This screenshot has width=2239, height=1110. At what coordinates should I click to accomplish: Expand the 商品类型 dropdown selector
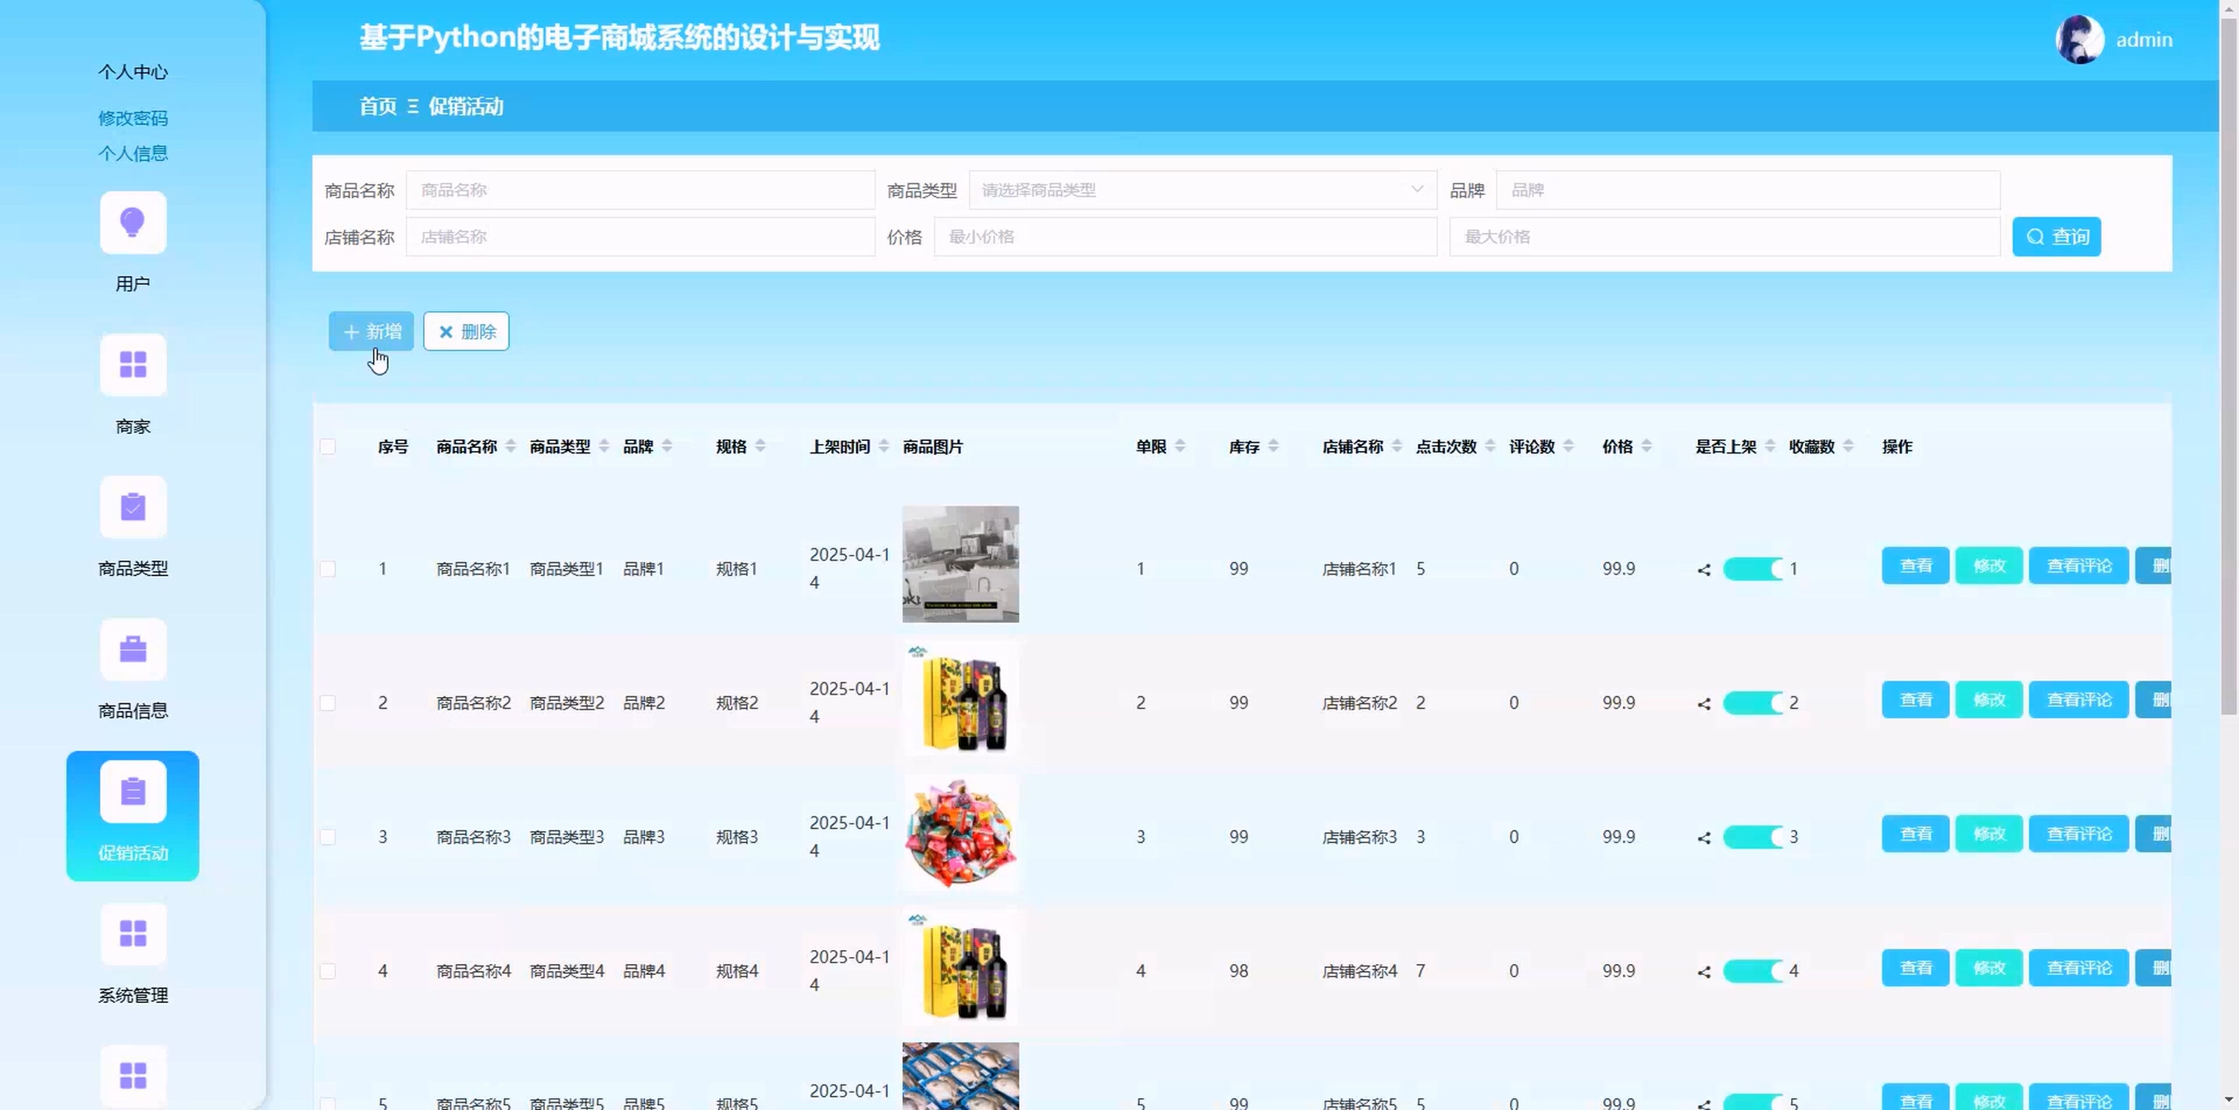tap(1201, 190)
